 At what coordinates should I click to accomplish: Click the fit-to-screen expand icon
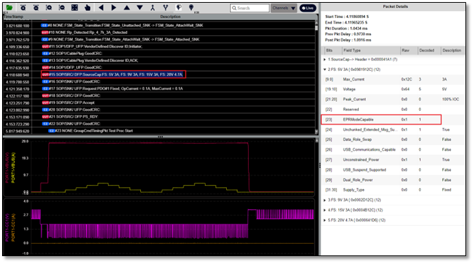pos(74,8)
